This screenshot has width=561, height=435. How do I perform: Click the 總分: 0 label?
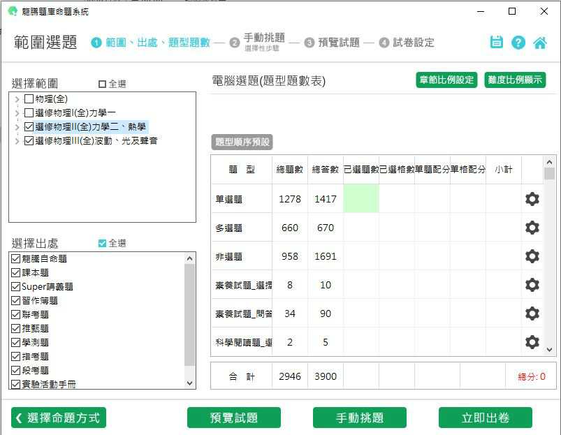531,376
